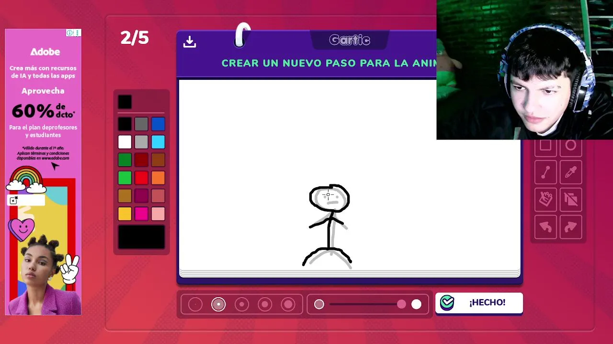The height and width of the screenshot is (344, 613).
Task: Click the small square icon on the ad image
Action: 13,201
